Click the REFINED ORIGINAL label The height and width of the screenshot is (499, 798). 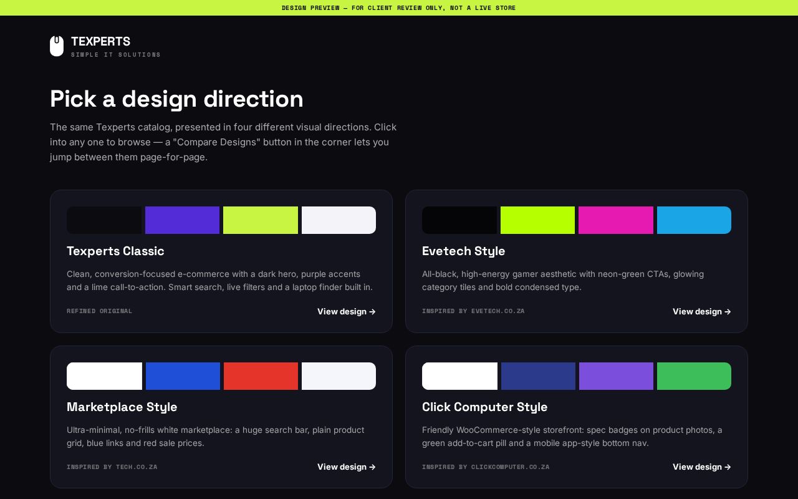coord(99,311)
